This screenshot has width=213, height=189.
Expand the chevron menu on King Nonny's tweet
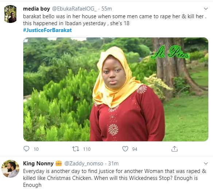(x=206, y=164)
